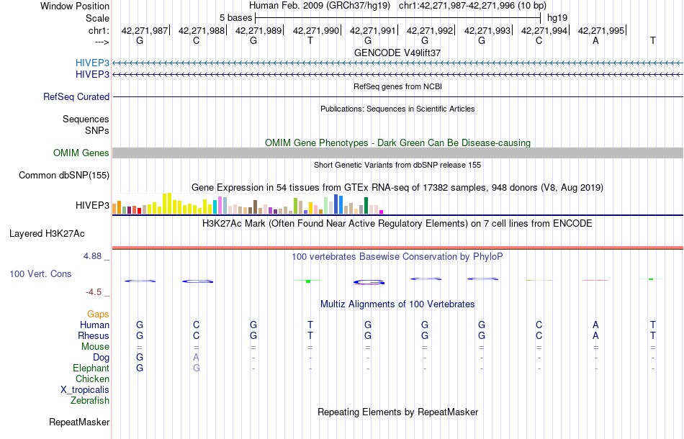Open the GENCODE V49lift37 track title

[397, 53]
